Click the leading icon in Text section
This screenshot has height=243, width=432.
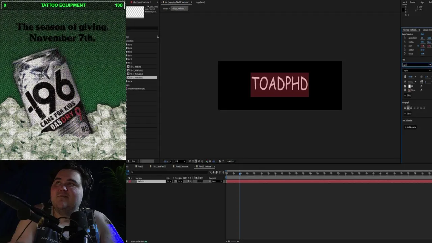coord(421,77)
